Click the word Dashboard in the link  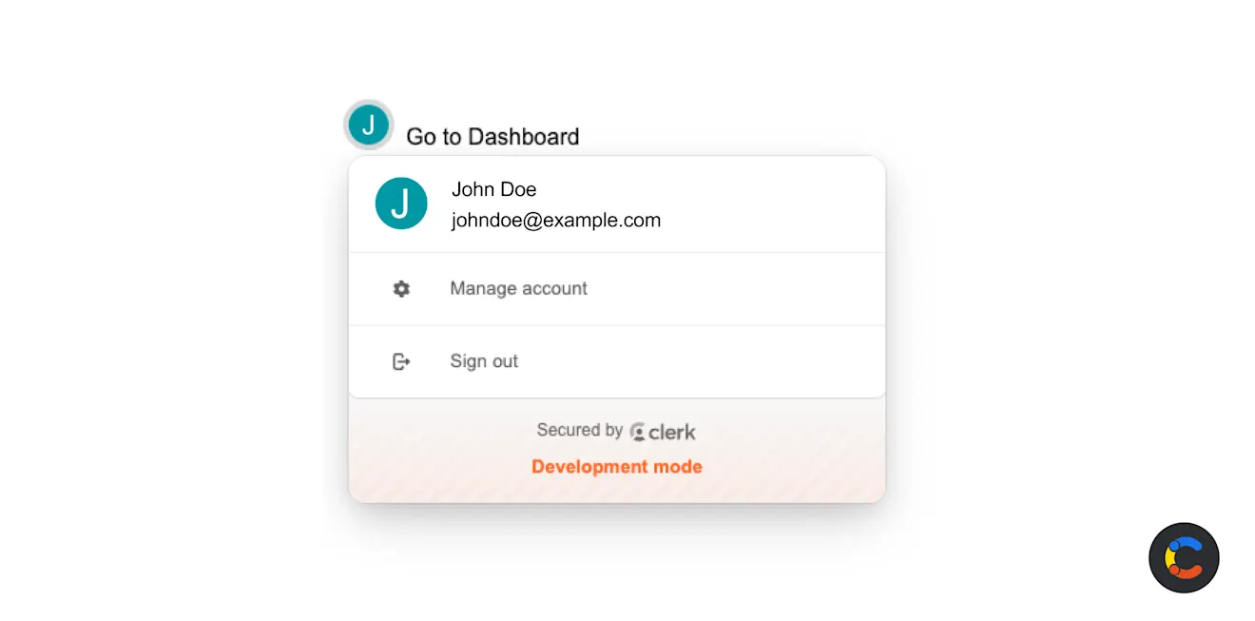click(523, 137)
